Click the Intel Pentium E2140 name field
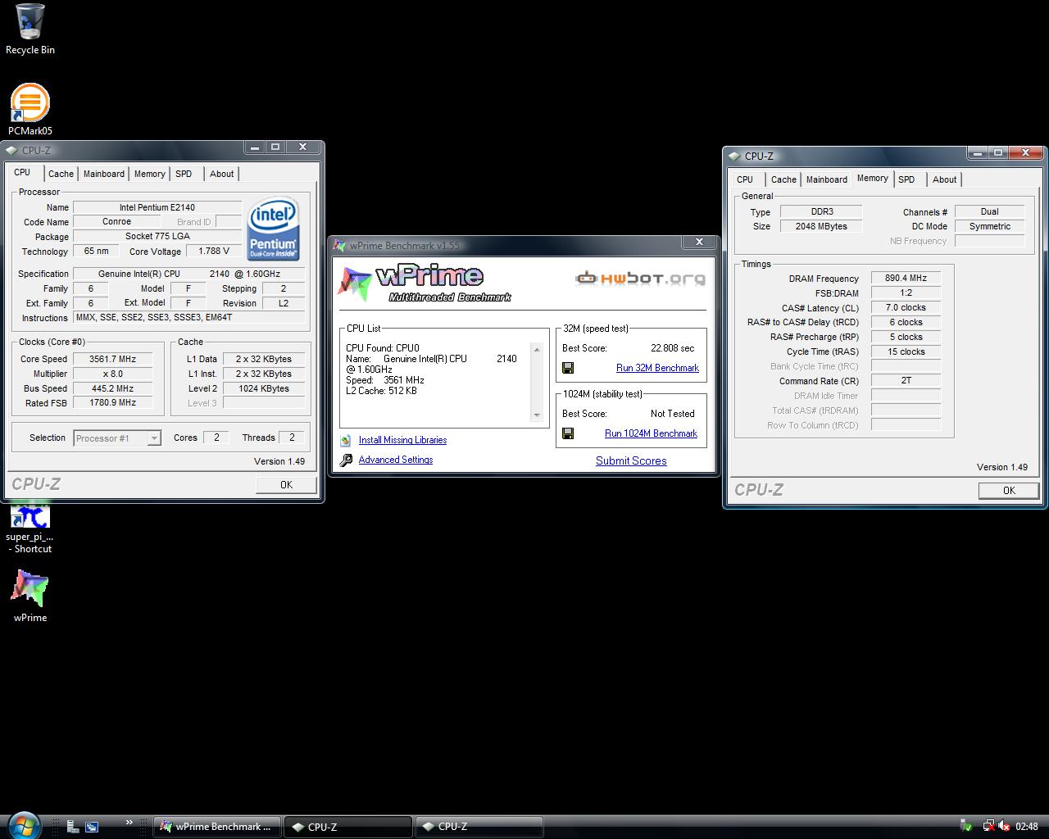 pyautogui.click(x=157, y=207)
